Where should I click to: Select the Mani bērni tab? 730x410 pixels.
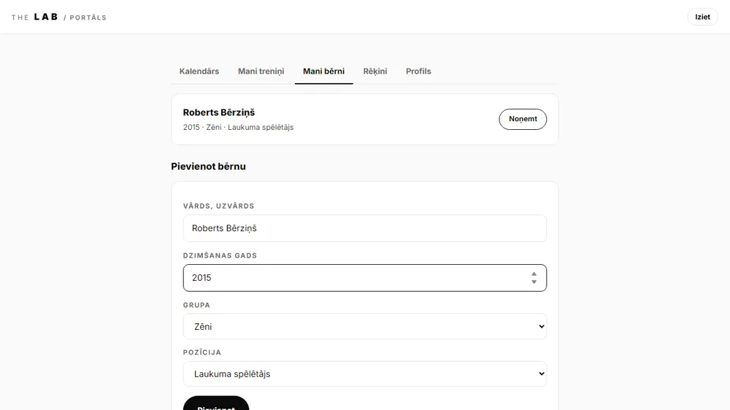pos(323,71)
